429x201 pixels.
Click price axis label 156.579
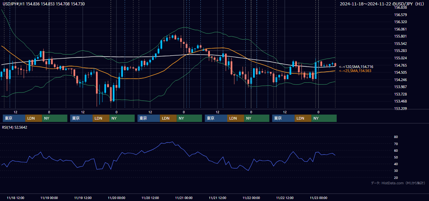400,15
